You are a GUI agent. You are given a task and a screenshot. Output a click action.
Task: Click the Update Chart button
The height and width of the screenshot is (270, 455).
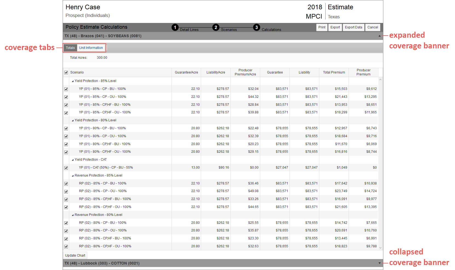(x=75, y=256)
